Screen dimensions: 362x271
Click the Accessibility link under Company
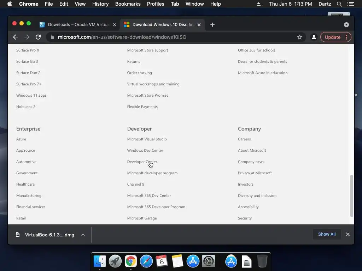pyautogui.click(x=248, y=207)
